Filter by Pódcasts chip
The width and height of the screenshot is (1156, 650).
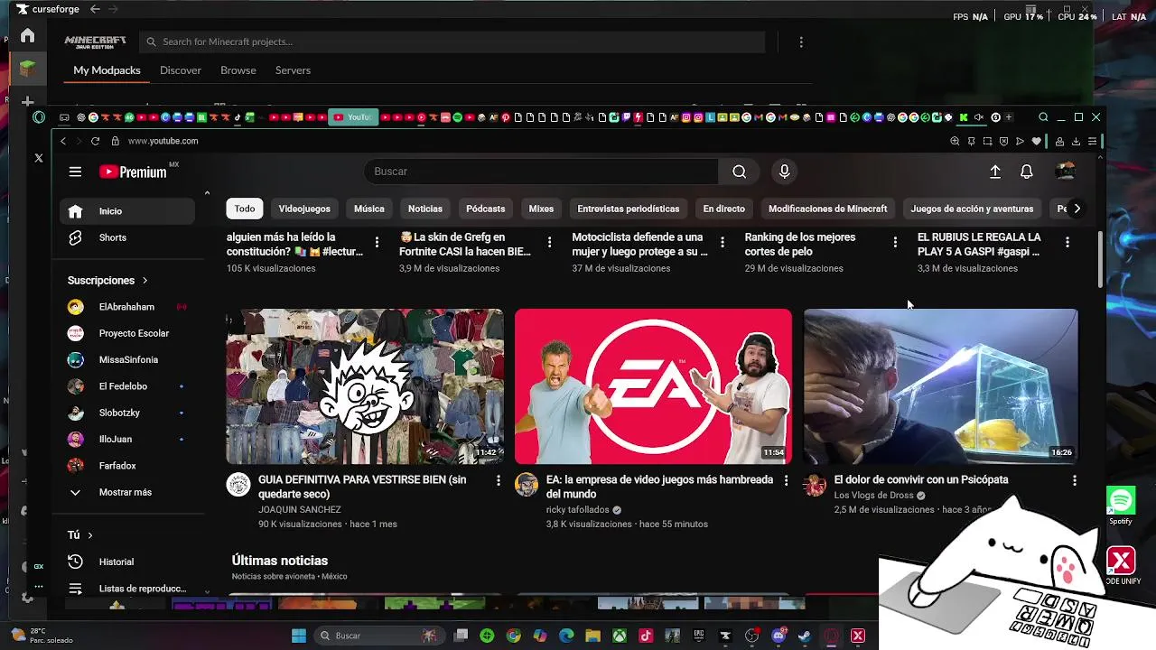point(485,209)
